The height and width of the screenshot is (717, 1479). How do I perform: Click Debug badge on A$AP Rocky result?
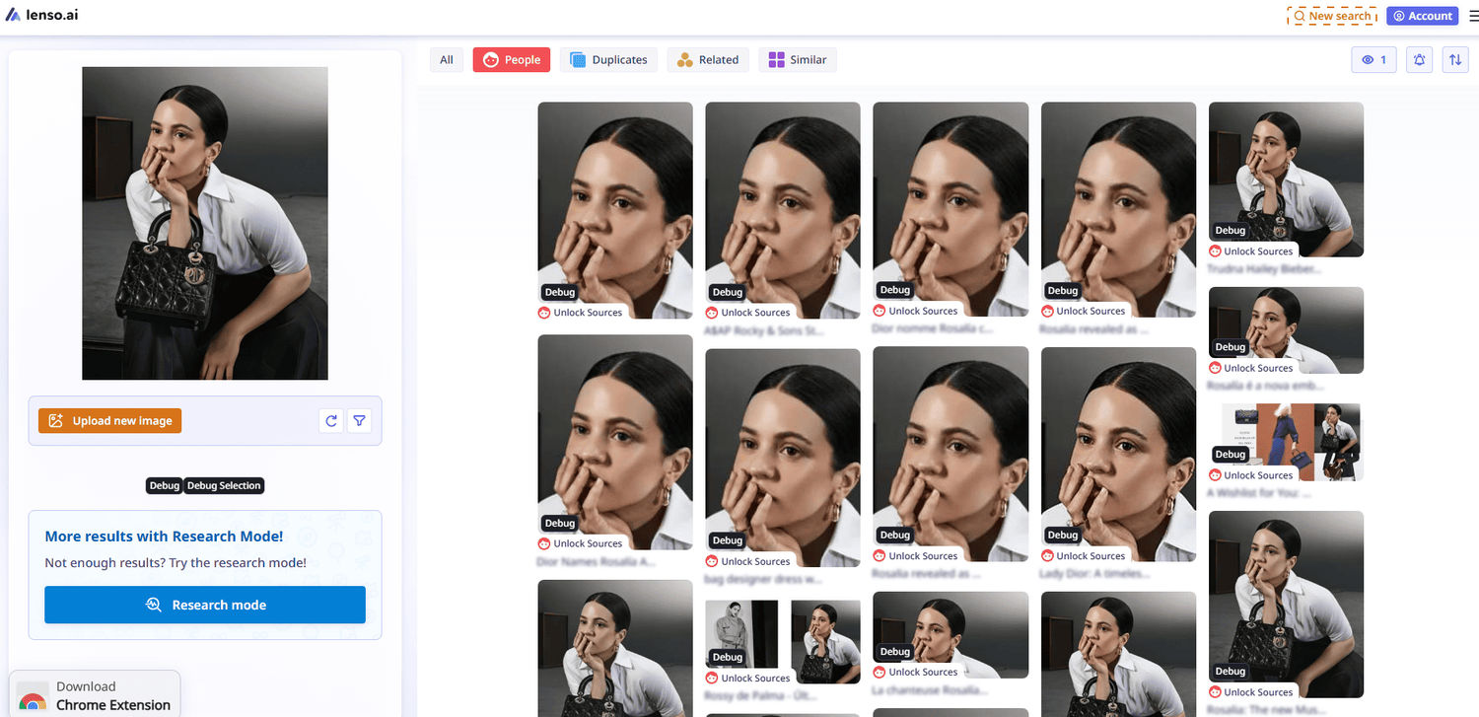click(x=728, y=292)
